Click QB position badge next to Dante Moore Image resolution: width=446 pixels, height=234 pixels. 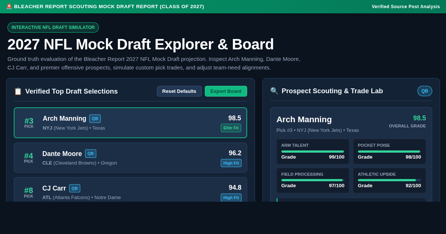tap(91, 153)
